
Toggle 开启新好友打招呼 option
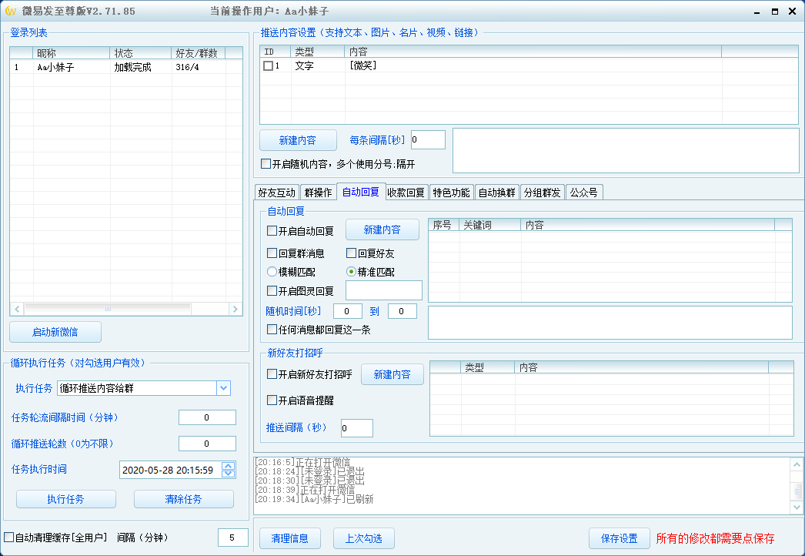click(271, 375)
